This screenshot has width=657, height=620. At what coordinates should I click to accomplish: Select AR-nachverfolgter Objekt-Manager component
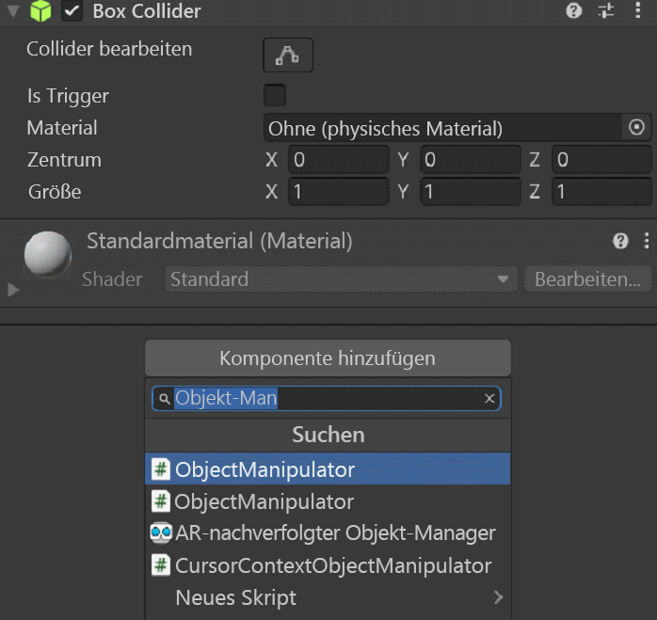[x=328, y=533]
